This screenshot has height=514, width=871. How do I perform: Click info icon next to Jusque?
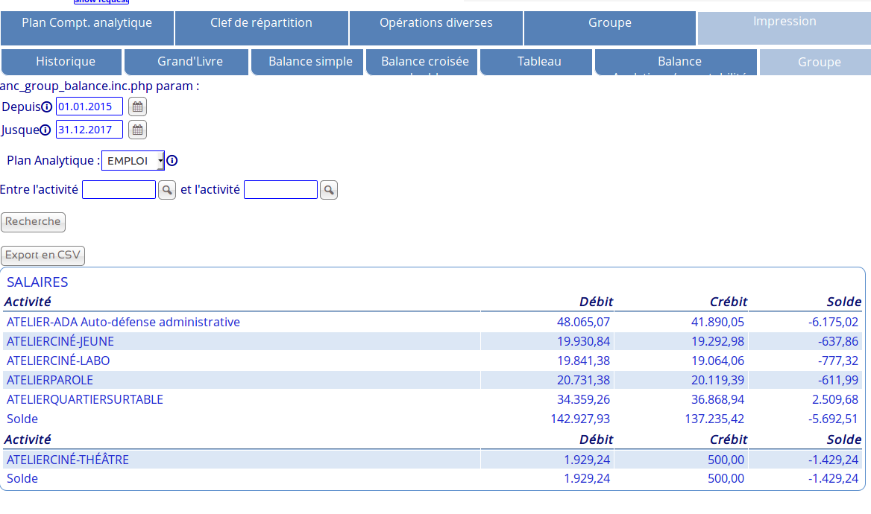(45, 130)
